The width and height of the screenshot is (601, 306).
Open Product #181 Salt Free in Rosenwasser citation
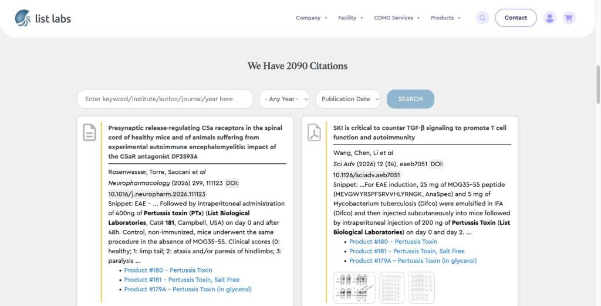[182, 280]
